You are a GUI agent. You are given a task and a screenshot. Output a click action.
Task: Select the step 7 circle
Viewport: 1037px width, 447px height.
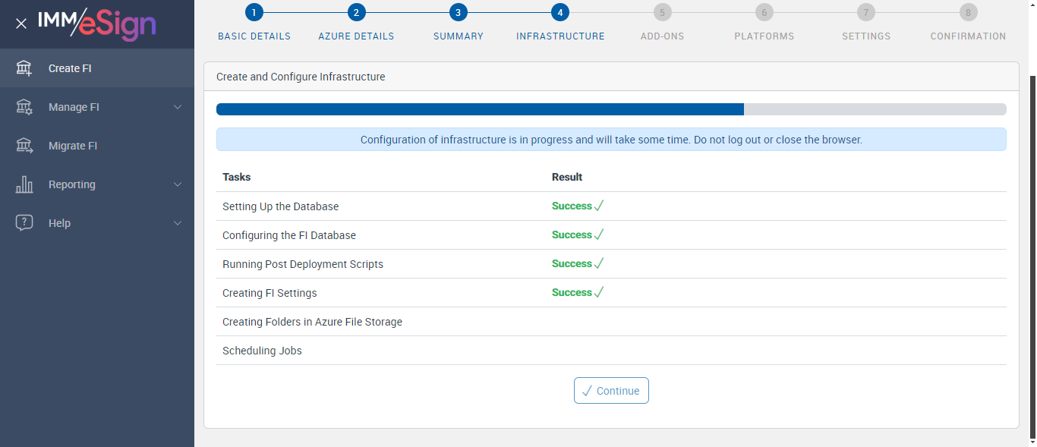tap(866, 12)
